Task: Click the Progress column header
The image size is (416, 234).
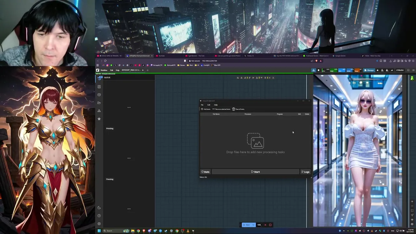Action: pos(280,114)
